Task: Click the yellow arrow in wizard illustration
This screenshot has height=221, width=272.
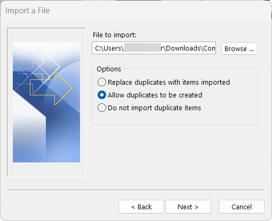Action: pyautogui.click(x=51, y=88)
